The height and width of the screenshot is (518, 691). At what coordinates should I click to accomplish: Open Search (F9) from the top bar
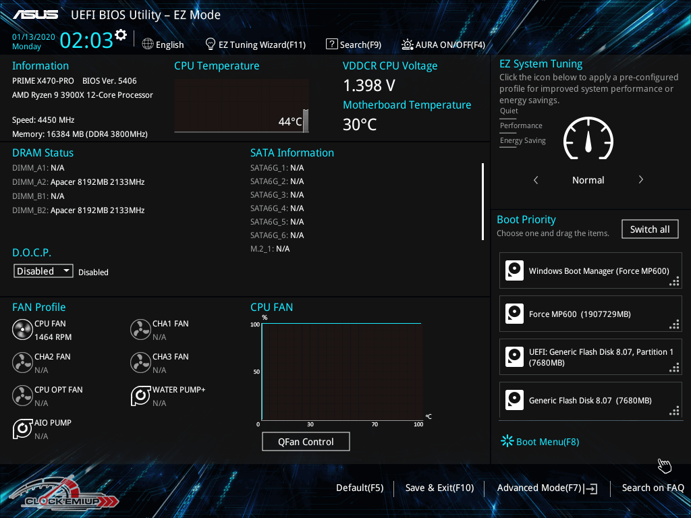pos(354,45)
